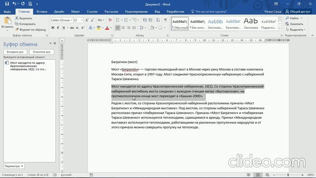The image size is (316, 178).
Task: Switch to the Рецензирование tab
Action: (136, 11)
